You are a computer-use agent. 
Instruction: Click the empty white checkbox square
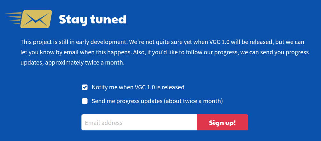pos(85,101)
